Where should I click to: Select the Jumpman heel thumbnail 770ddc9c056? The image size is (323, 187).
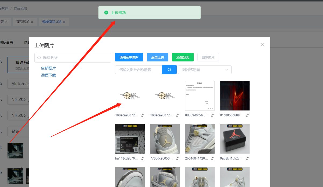tap(165, 139)
